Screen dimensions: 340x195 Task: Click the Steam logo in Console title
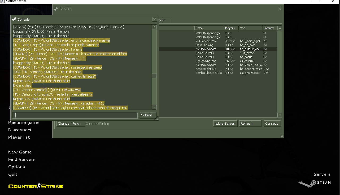pyautogui.click(x=14, y=19)
